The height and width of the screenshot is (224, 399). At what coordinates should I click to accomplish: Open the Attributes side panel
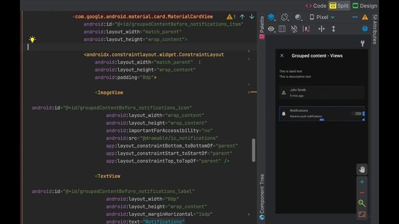(x=375, y=29)
